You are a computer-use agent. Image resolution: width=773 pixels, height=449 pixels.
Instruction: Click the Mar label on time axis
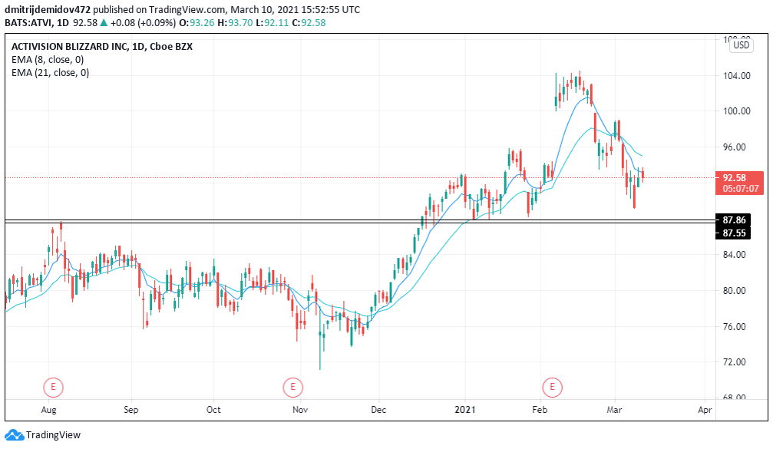tap(614, 410)
